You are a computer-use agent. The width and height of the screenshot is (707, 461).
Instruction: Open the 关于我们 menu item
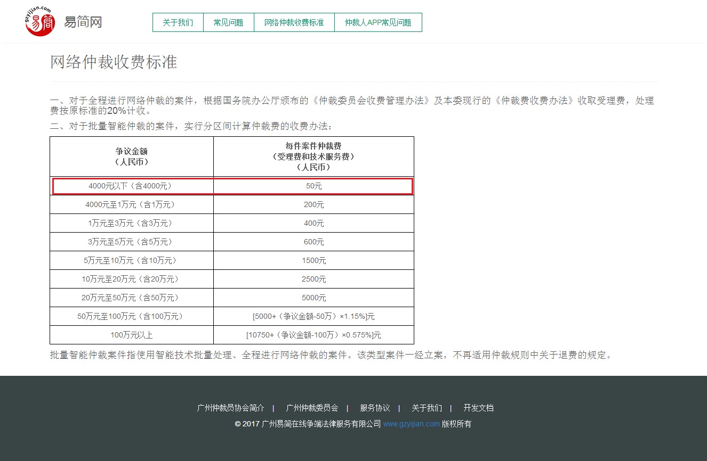[x=178, y=22]
